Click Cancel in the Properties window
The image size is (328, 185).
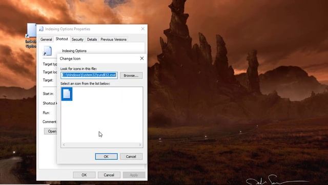pos(109,175)
